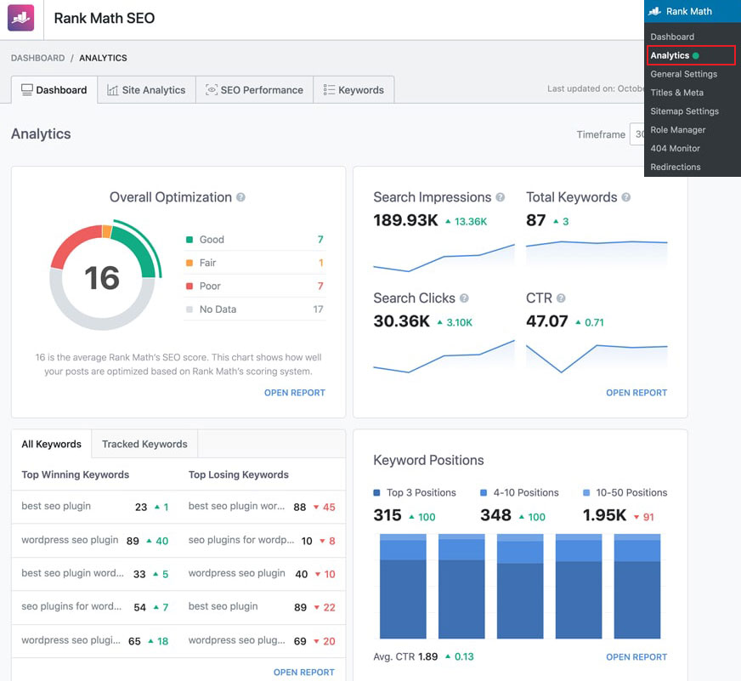Open the Site Analytics tab
This screenshot has width=741, height=681.
[x=146, y=90]
